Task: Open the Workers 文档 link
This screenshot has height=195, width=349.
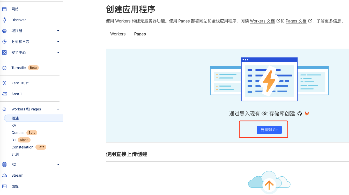Action: coord(262,21)
